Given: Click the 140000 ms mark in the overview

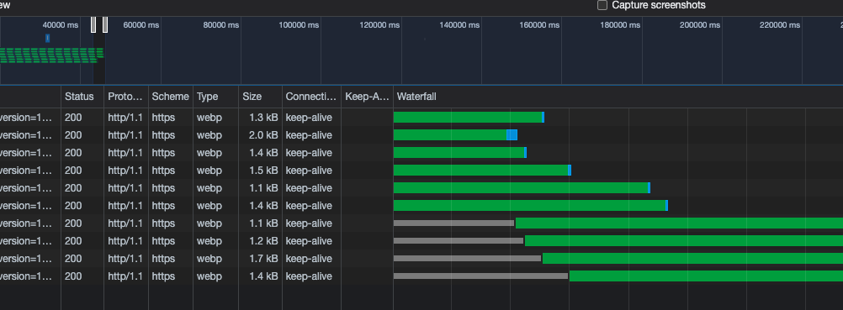Looking at the screenshot, I should tap(459, 24).
